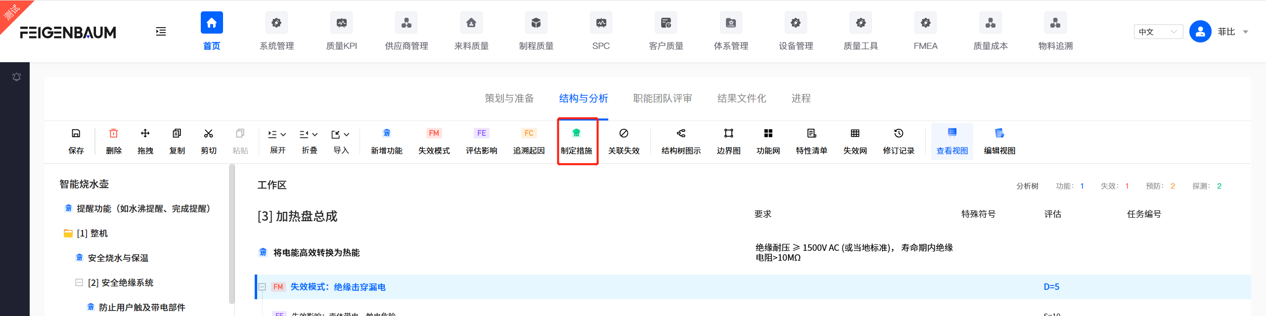The image size is (1266, 316).
Task: Click 制定措施 tool
Action: [x=577, y=142]
